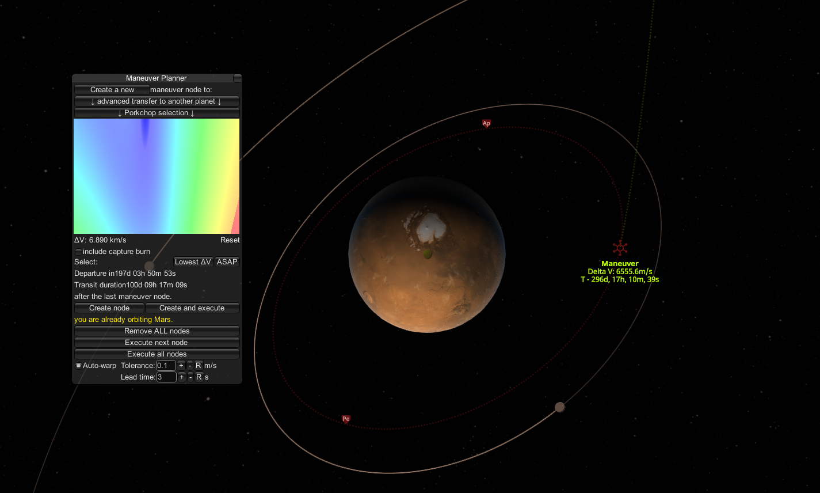
Task: Increase Lead time with plus button
Action: [182, 377]
